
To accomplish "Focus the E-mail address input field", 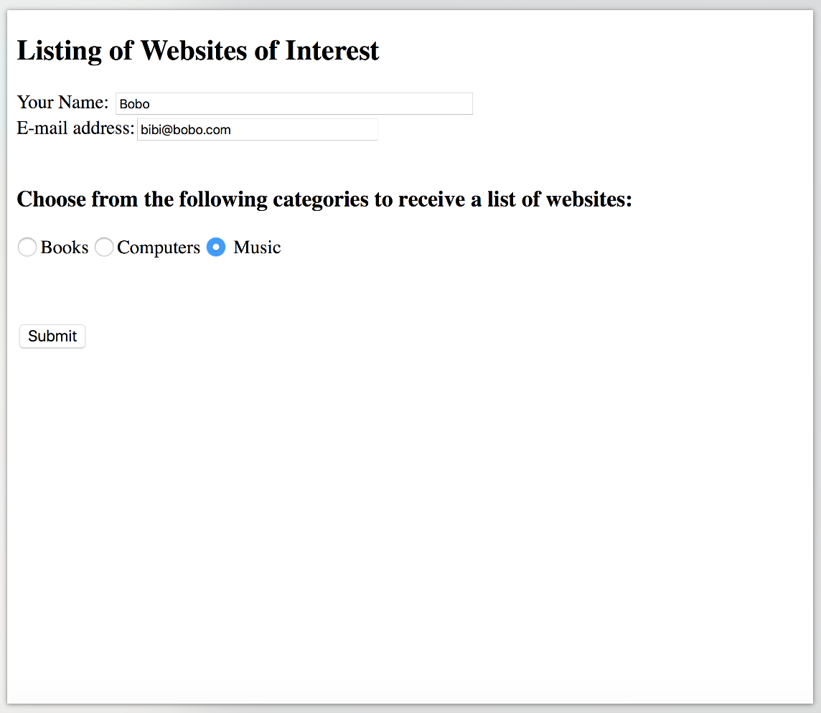I will coord(257,130).
